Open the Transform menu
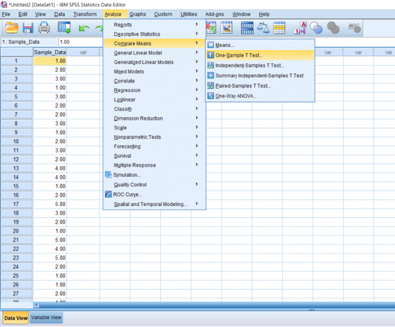Image resolution: width=395 pixels, height=327 pixels. pyautogui.click(x=85, y=14)
